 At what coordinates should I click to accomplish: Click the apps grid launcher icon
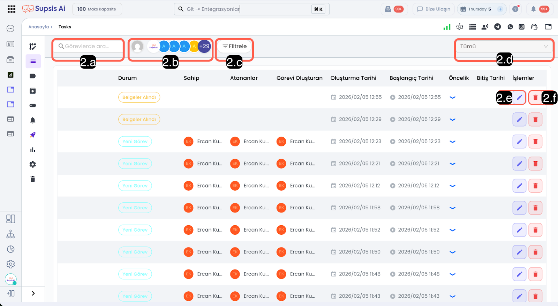point(11,9)
